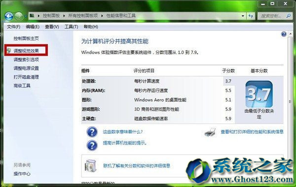296x187 pixels.
Task: Click the refresh icon beside address bar
Action: [251, 16]
